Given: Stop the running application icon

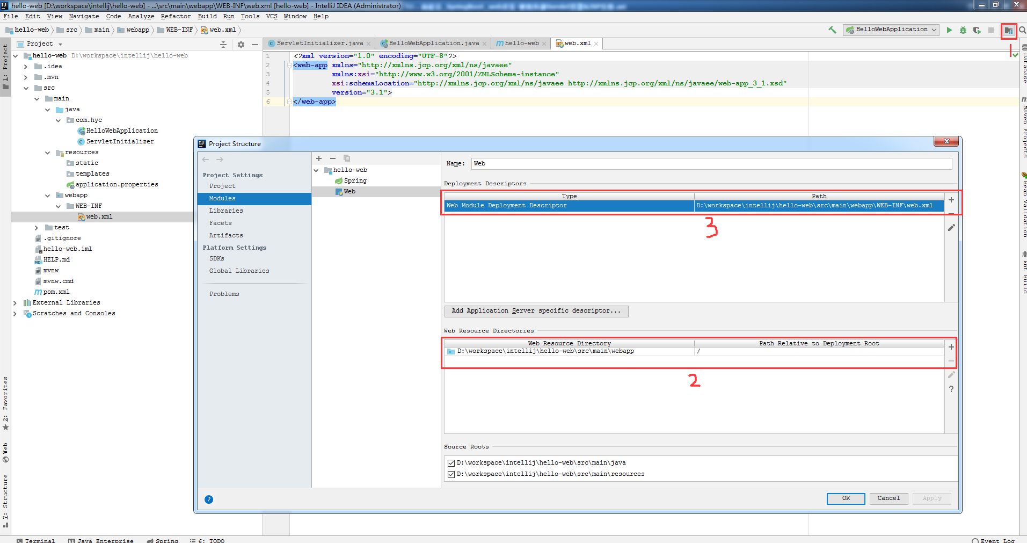Looking at the screenshot, I should 991,30.
